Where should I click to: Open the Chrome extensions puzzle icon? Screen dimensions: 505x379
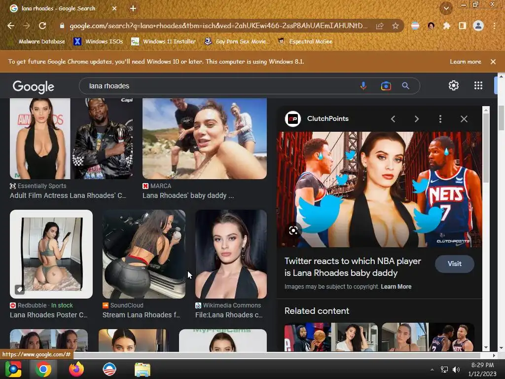click(447, 26)
